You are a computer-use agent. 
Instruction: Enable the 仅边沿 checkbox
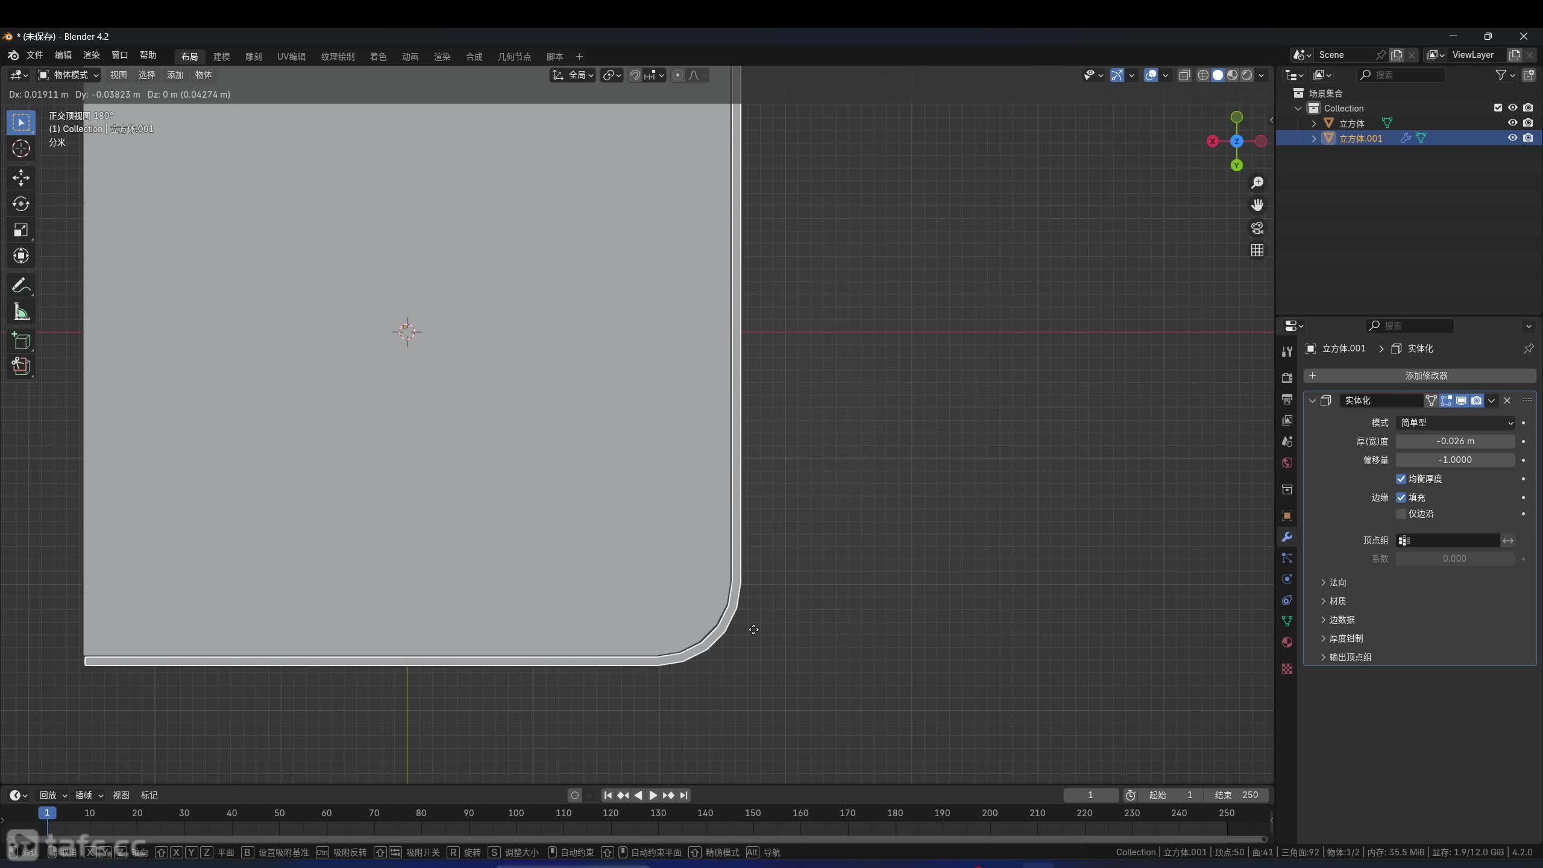point(1401,514)
